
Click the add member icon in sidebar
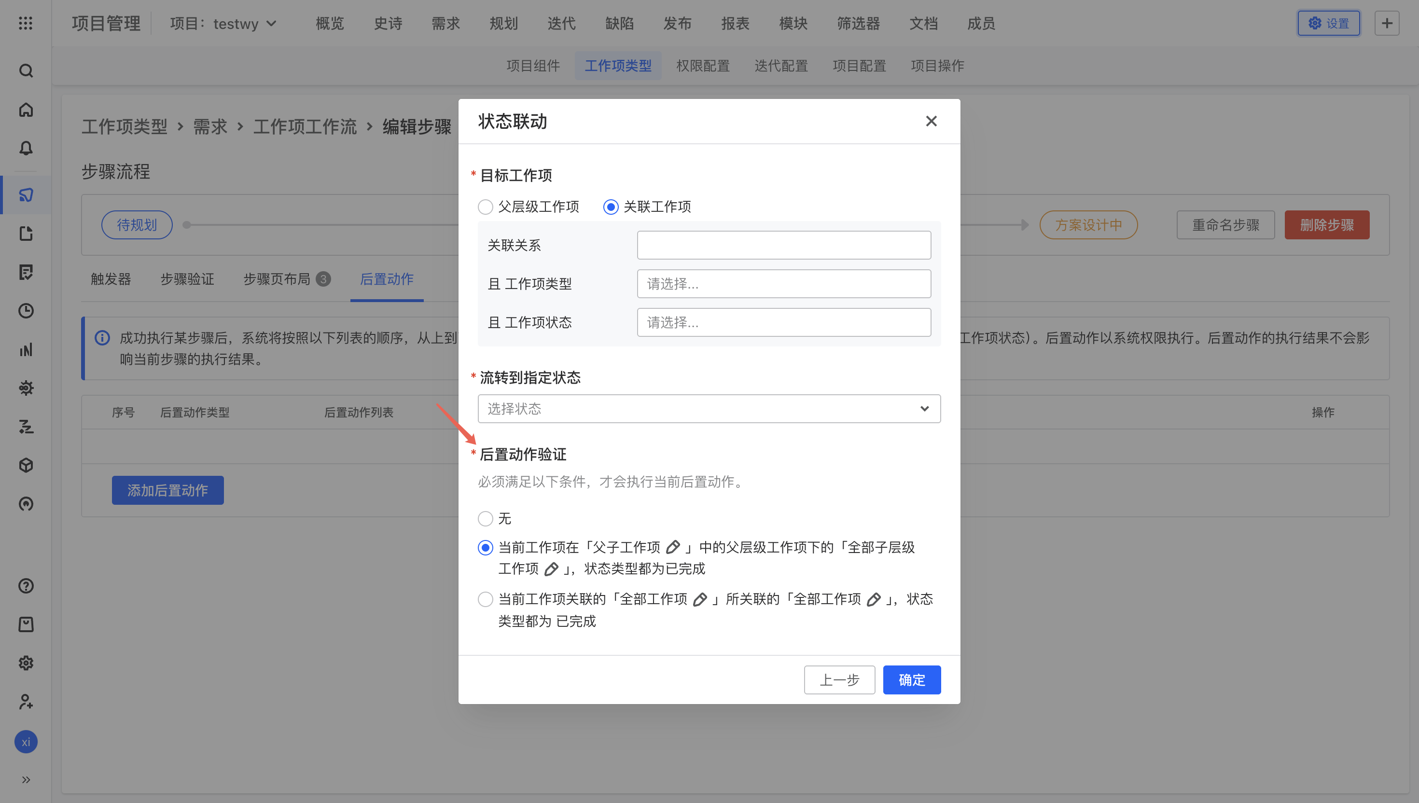[x=26, y=702]
